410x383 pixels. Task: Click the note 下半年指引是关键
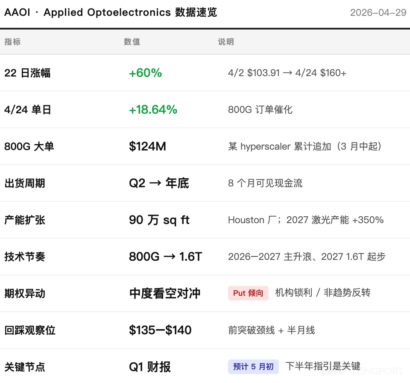[x=323, y=366]
